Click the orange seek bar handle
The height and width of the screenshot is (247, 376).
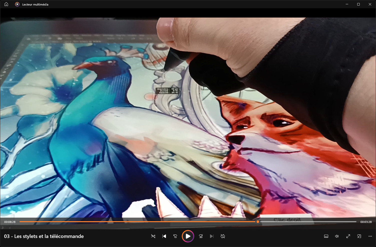coord(258,222)
